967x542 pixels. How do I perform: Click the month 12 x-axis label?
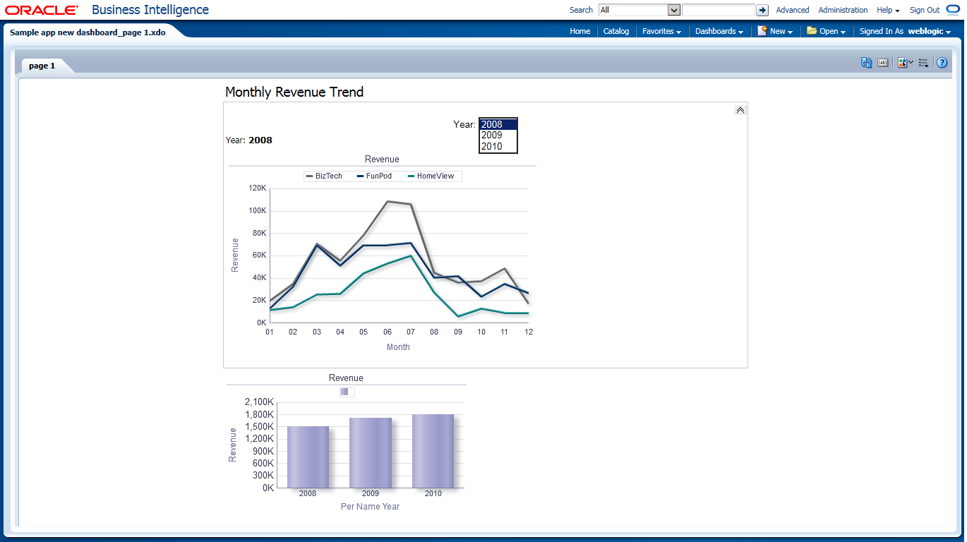pyautogui.click(x=528, y=332)
